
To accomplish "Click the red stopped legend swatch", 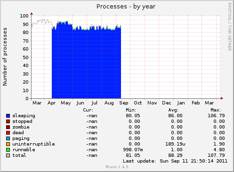I will [8, 121].
